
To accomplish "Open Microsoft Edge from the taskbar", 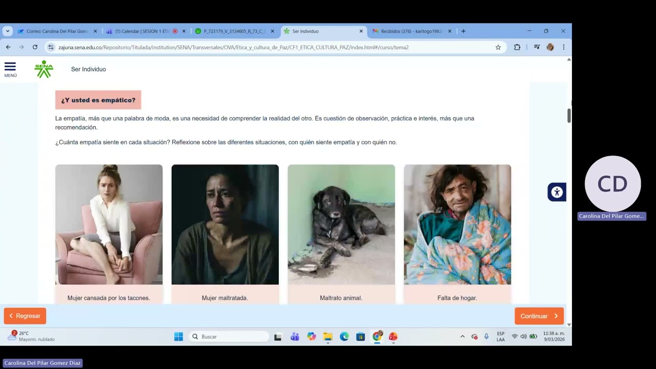I will [x=344, y=337].
